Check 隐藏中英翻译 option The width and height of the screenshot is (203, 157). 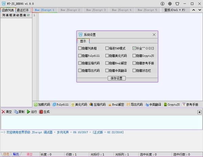coord(107,71)
